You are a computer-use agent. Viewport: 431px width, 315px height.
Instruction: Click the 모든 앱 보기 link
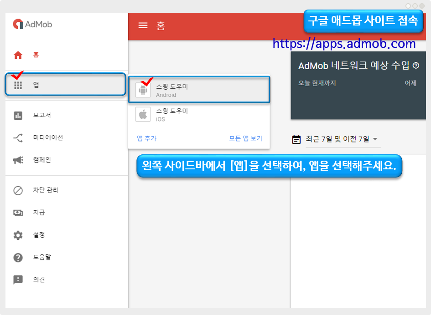245,138
